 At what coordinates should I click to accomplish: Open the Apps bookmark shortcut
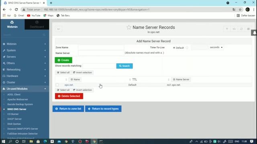pyautogui.click(x=7, y=16)
